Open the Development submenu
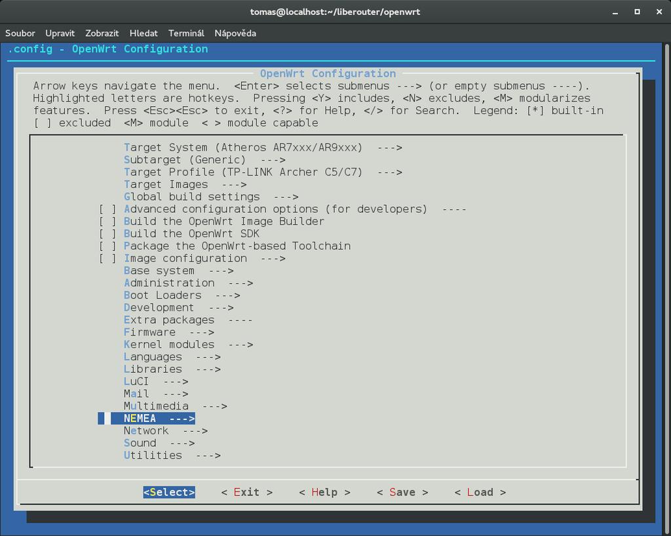671x536 pixels. click(178, 307)
